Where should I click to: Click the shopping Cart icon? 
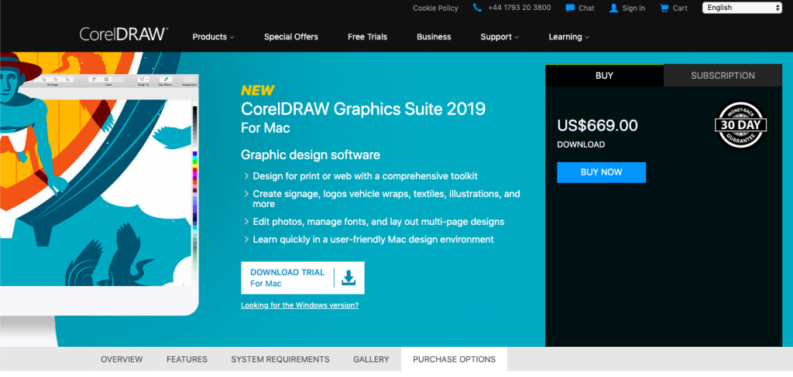tap(664, 8)
